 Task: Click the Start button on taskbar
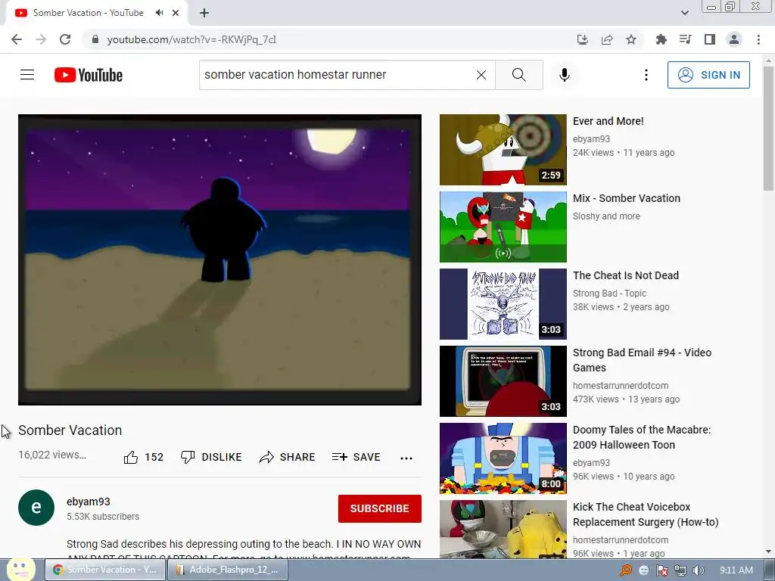[x=20, y=570]
